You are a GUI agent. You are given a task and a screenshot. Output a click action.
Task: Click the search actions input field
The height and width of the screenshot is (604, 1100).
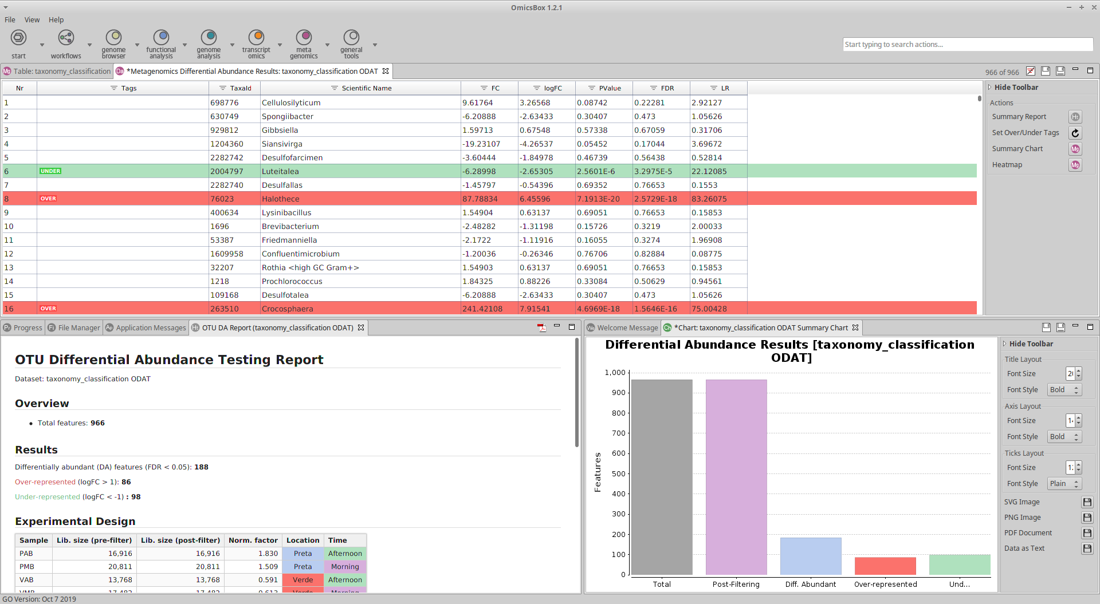click(x=967, y=45)
